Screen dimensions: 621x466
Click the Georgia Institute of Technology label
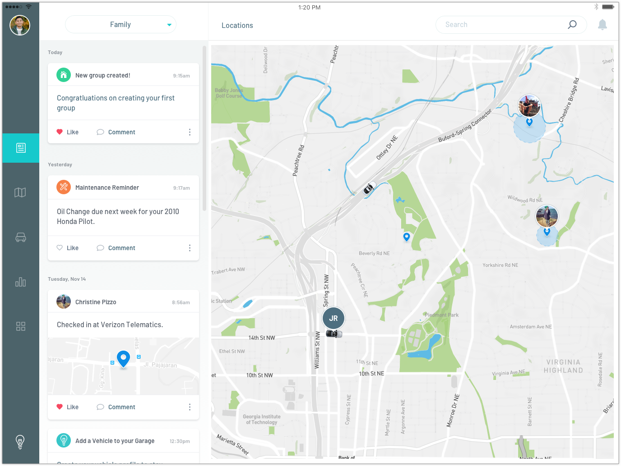[x=261, y=420]
